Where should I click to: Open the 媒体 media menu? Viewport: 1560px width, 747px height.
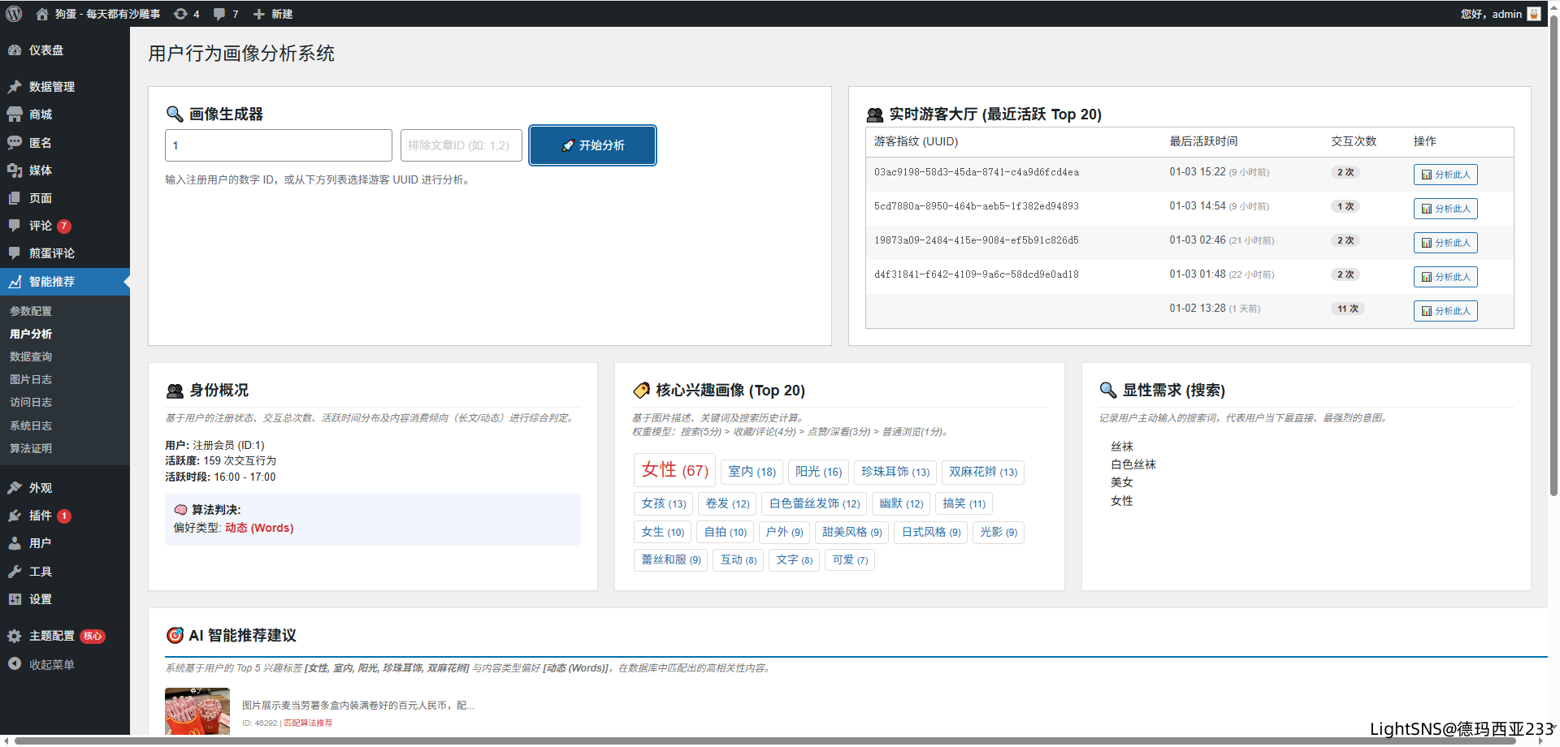41,171
